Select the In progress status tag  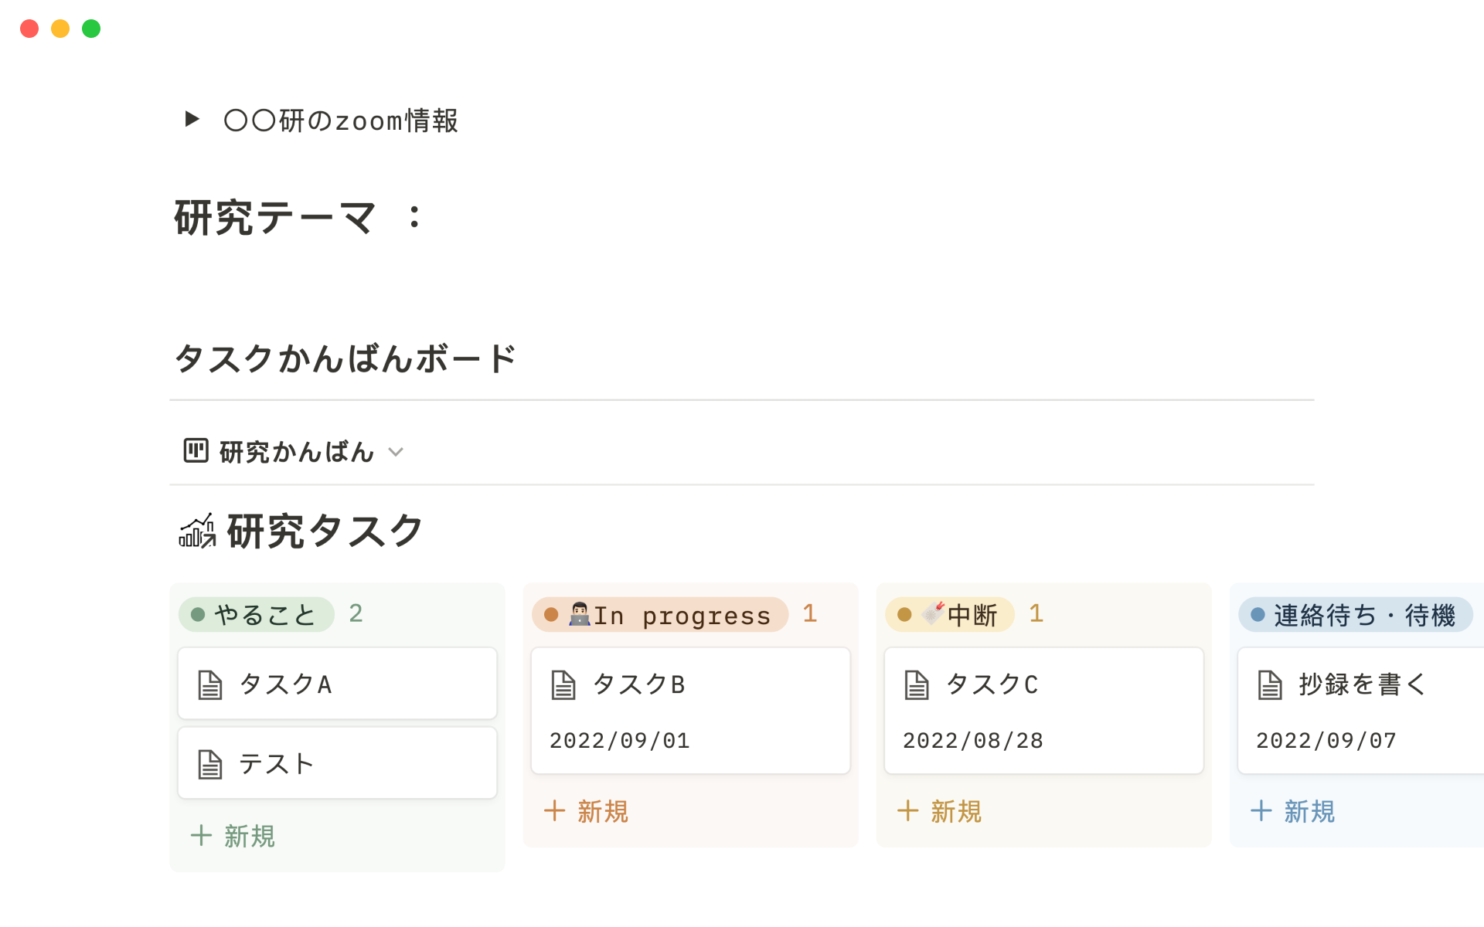click(x=660, y=615)
